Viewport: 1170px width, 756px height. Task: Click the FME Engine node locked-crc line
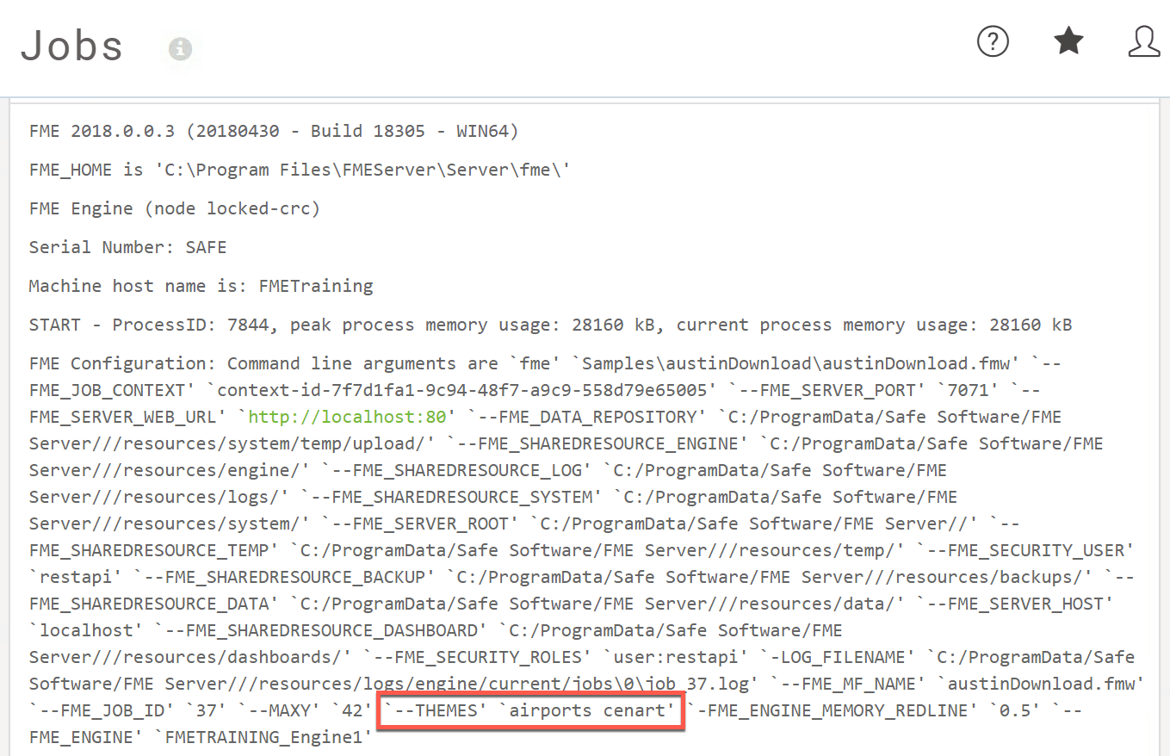[x=174, y=208]
